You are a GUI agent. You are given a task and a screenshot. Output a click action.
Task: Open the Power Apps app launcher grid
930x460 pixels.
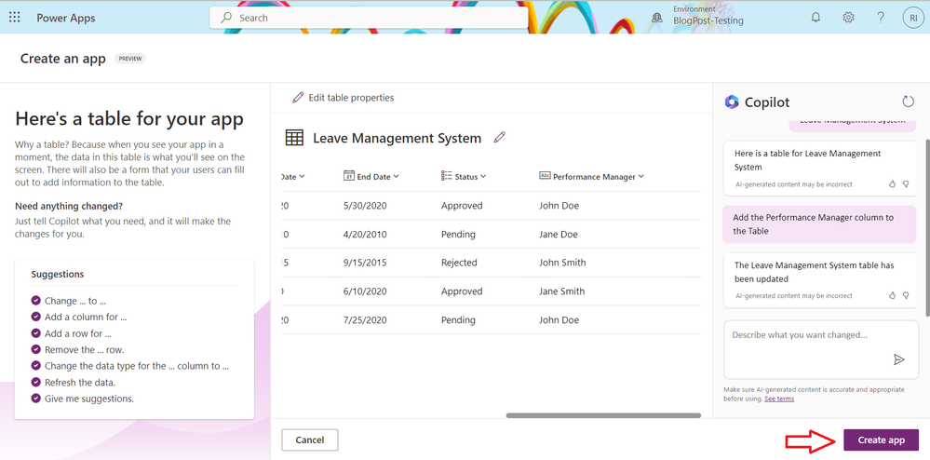(x=15, y=18)
